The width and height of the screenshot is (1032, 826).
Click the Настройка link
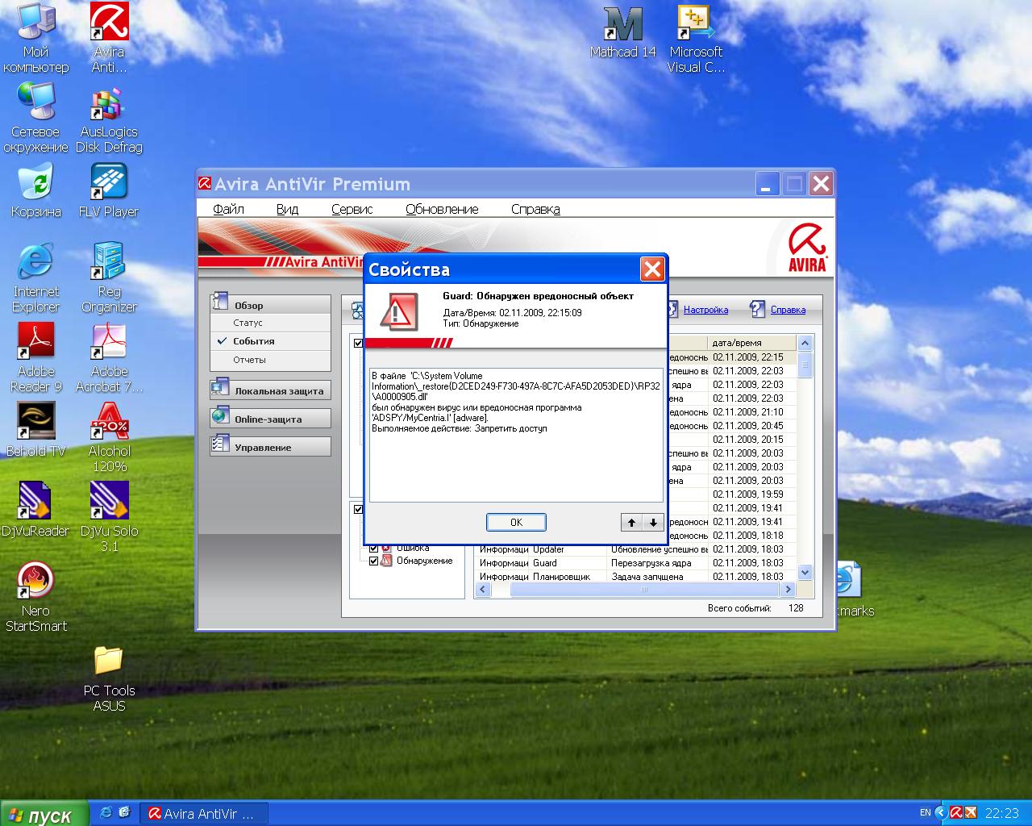pos(705,310)
